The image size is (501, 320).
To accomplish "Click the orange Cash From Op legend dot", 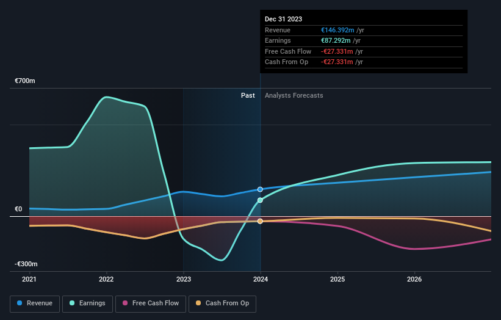I will [198, 303].
